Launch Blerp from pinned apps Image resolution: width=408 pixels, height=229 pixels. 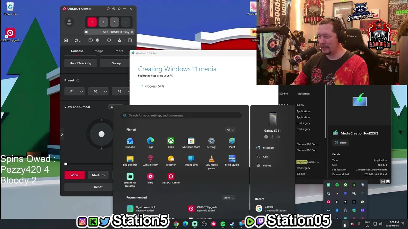coord(150,178)
